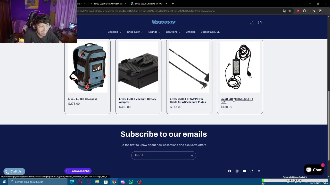Click the $18.6 (3.72%) progress bar
This screenshot has width=330, height=185.
pyautogui.click(x=294, y=181)
